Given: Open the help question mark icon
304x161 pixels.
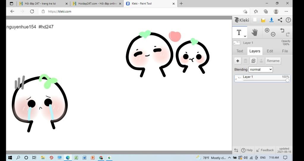Looking at the screenshot, I should pyautogui.click(x=288, y=20).
